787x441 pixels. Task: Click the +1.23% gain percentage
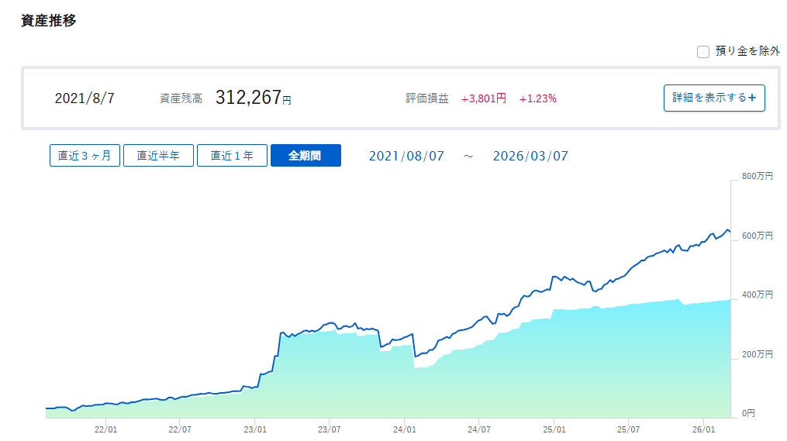(538, 98)
